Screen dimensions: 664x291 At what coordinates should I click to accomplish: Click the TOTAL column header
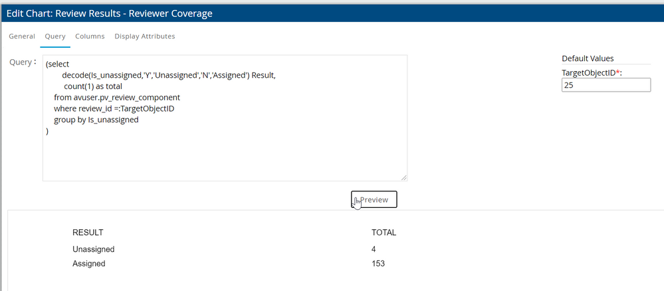384,233
